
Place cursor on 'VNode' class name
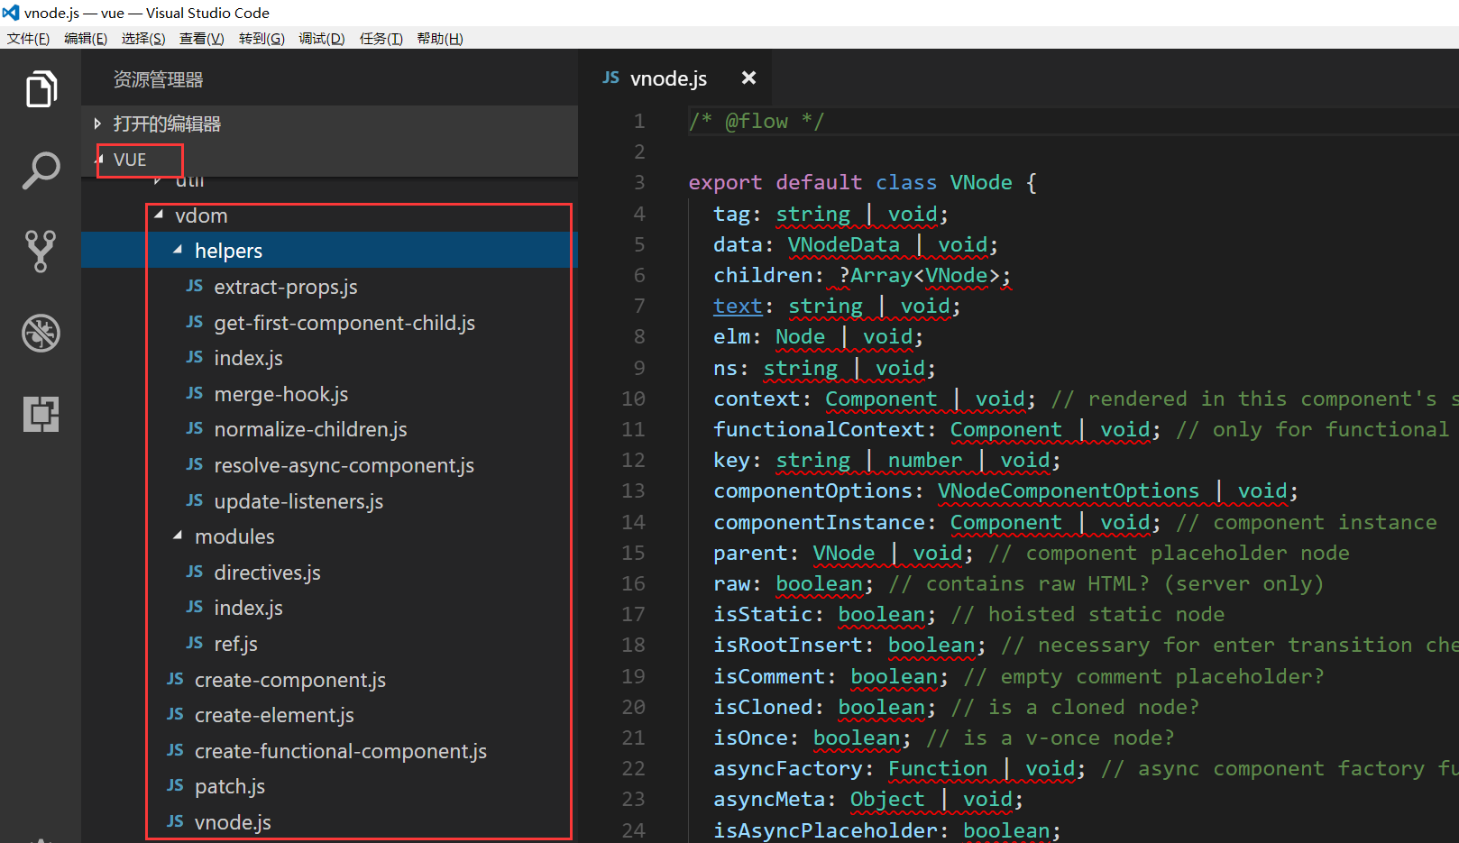[x=981, y=182]
